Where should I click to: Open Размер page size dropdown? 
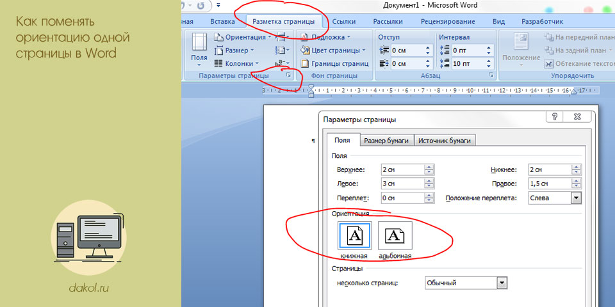click(x=234, y=51)
